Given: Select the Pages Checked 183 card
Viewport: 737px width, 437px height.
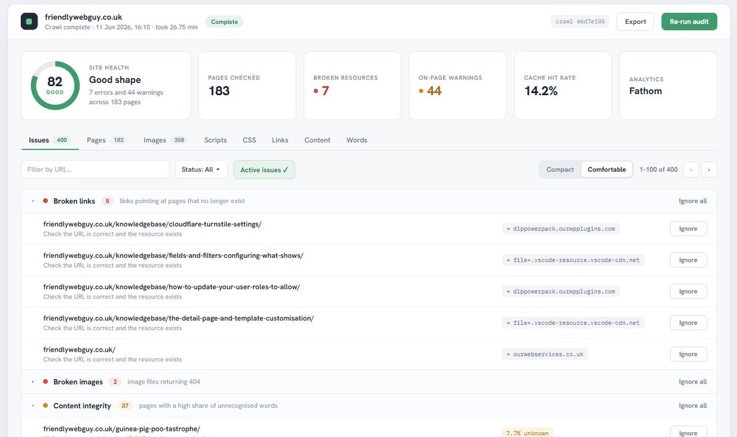Looking at the screenshot, I should [x=247, y=85].
